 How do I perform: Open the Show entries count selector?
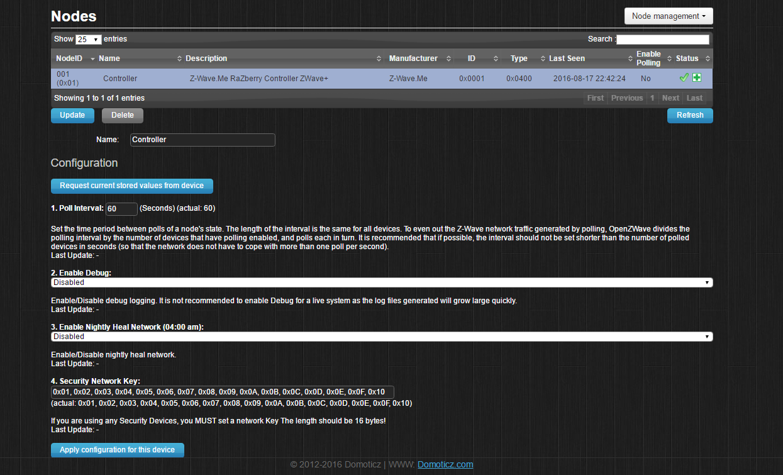pyautogui.click(x=88, y=40)
